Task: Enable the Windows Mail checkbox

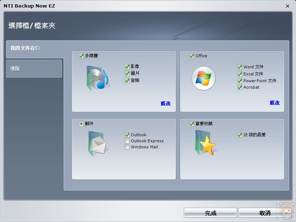Action: (127, 147)
